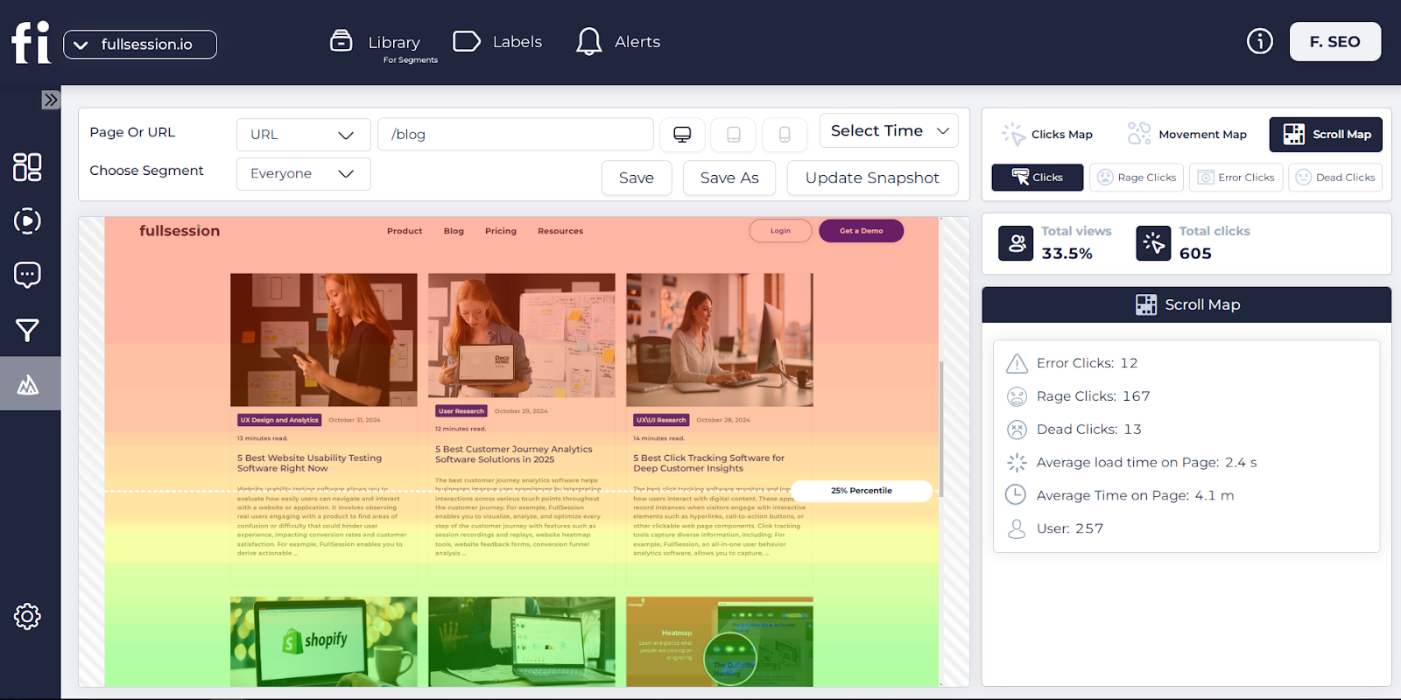
Task: Open the Select Time dropdown
Action: click(x=889, y=131)
